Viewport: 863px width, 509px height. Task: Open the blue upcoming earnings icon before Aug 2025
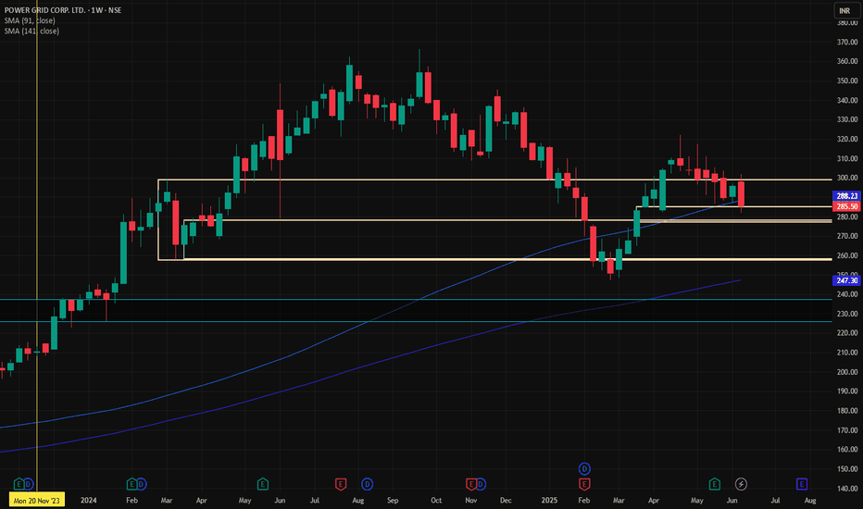(801, 484)
